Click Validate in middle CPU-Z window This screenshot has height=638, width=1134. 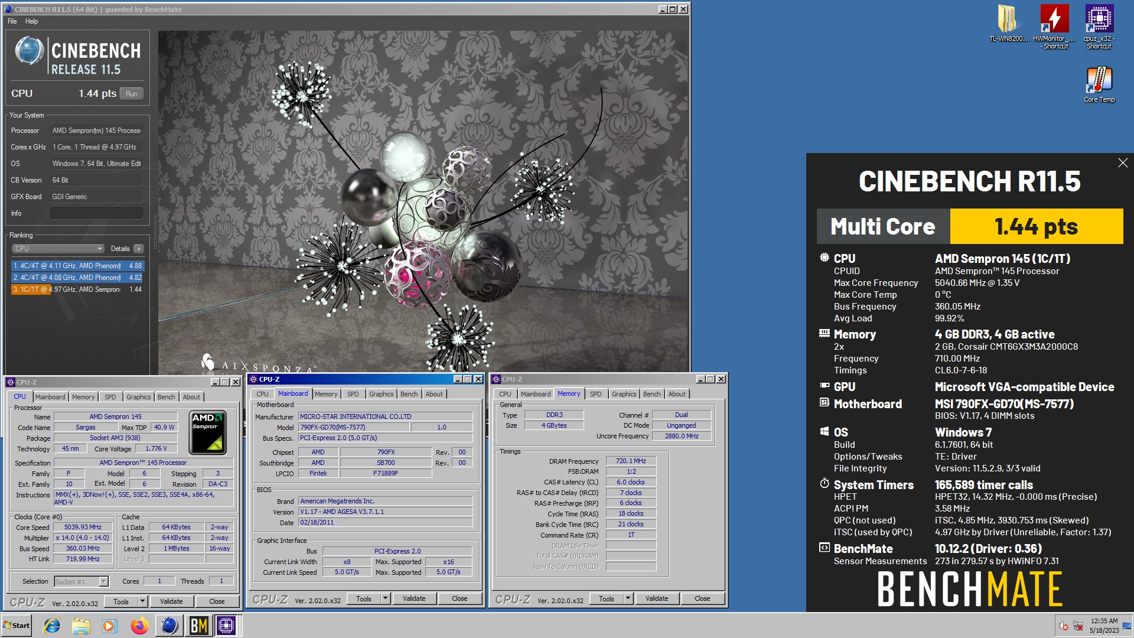pos(414,598)
